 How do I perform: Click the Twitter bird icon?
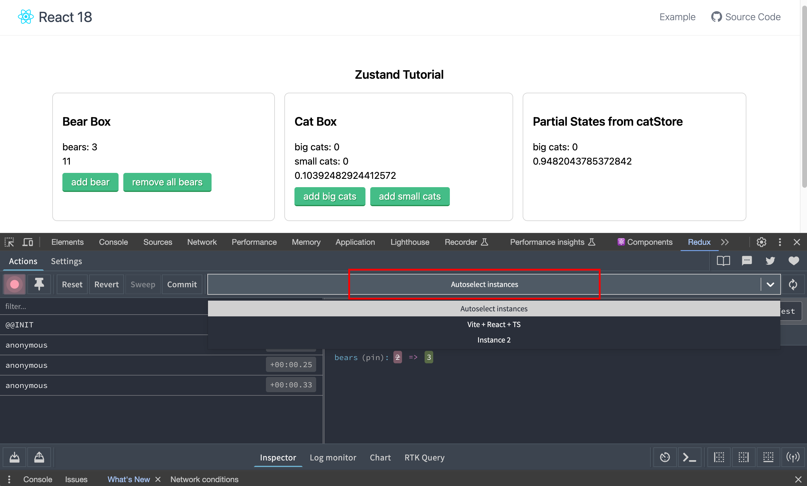(x=770, y=261)
